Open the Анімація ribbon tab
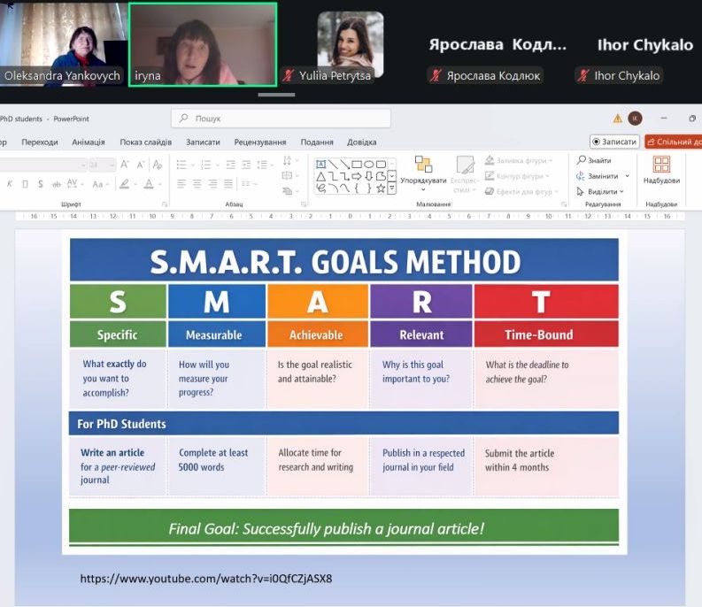This screenshot has height=607, width=702. (89, 142)
